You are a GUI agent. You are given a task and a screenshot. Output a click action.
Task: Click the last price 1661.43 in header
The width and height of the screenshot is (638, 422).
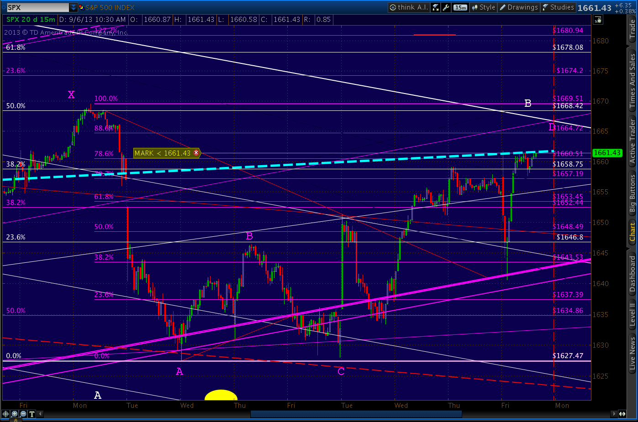pyautogui.click(x=594, y=8)
